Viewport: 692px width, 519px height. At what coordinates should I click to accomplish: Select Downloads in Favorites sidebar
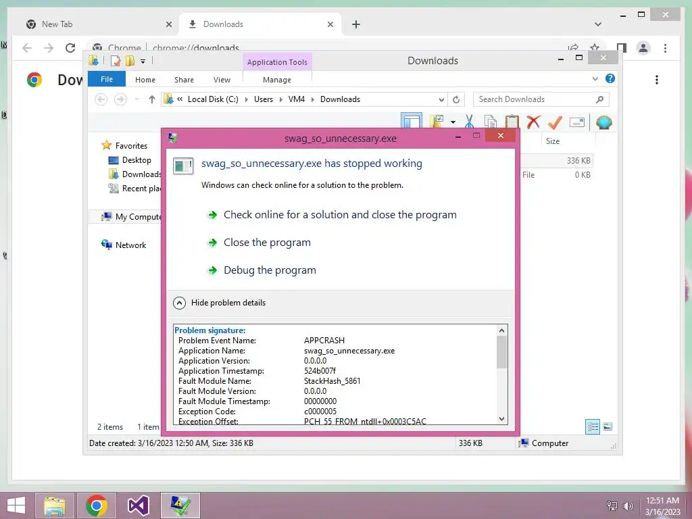pyautogui.click(x=134, y=174)
